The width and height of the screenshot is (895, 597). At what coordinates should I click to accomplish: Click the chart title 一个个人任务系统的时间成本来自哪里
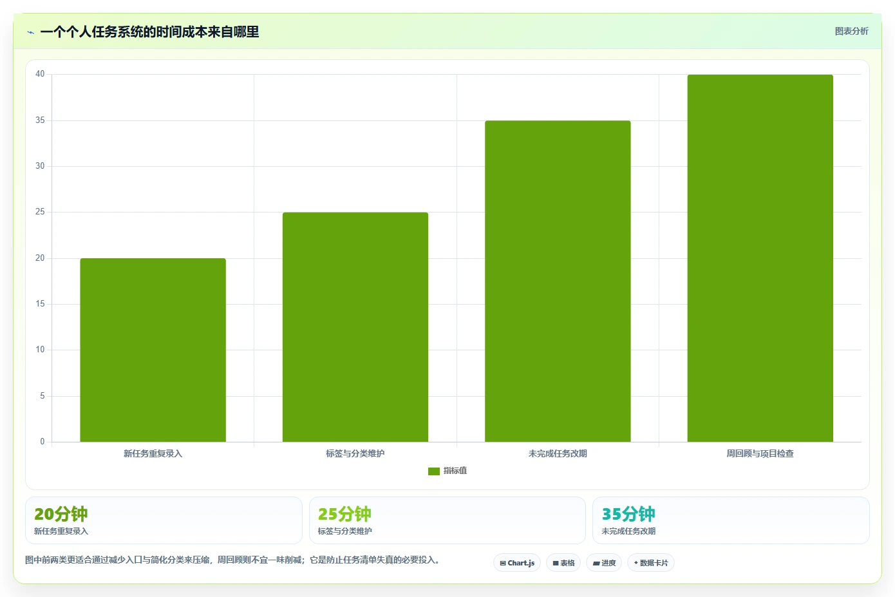[149, 32]
